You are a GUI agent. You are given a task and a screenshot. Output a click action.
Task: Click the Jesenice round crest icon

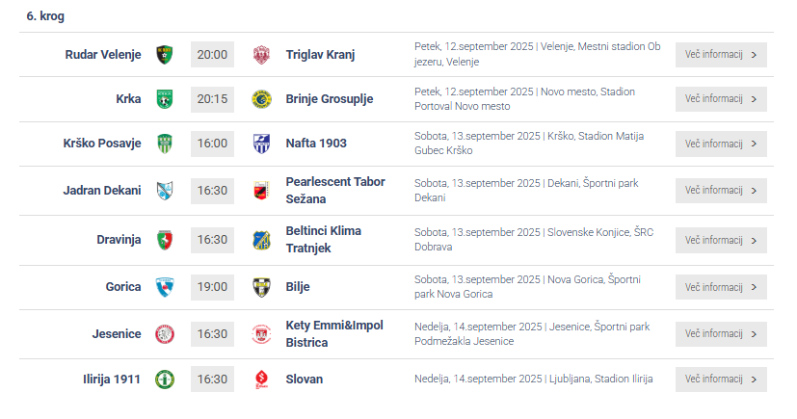click(164, 334)
